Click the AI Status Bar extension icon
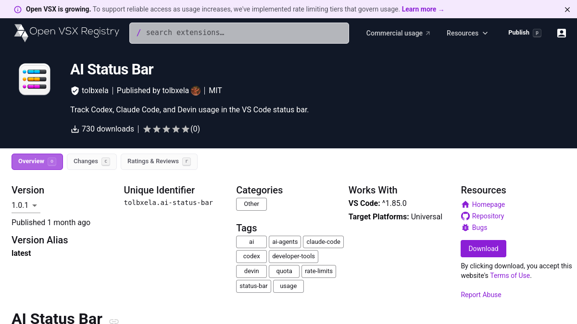Viewport: 577px width, 324px height. (x=35, y=79)
